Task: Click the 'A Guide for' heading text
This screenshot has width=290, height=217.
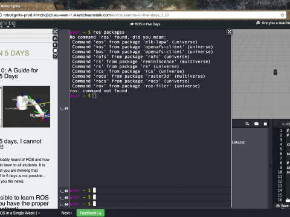Action: pyautogui.click(x=23, y=71)
